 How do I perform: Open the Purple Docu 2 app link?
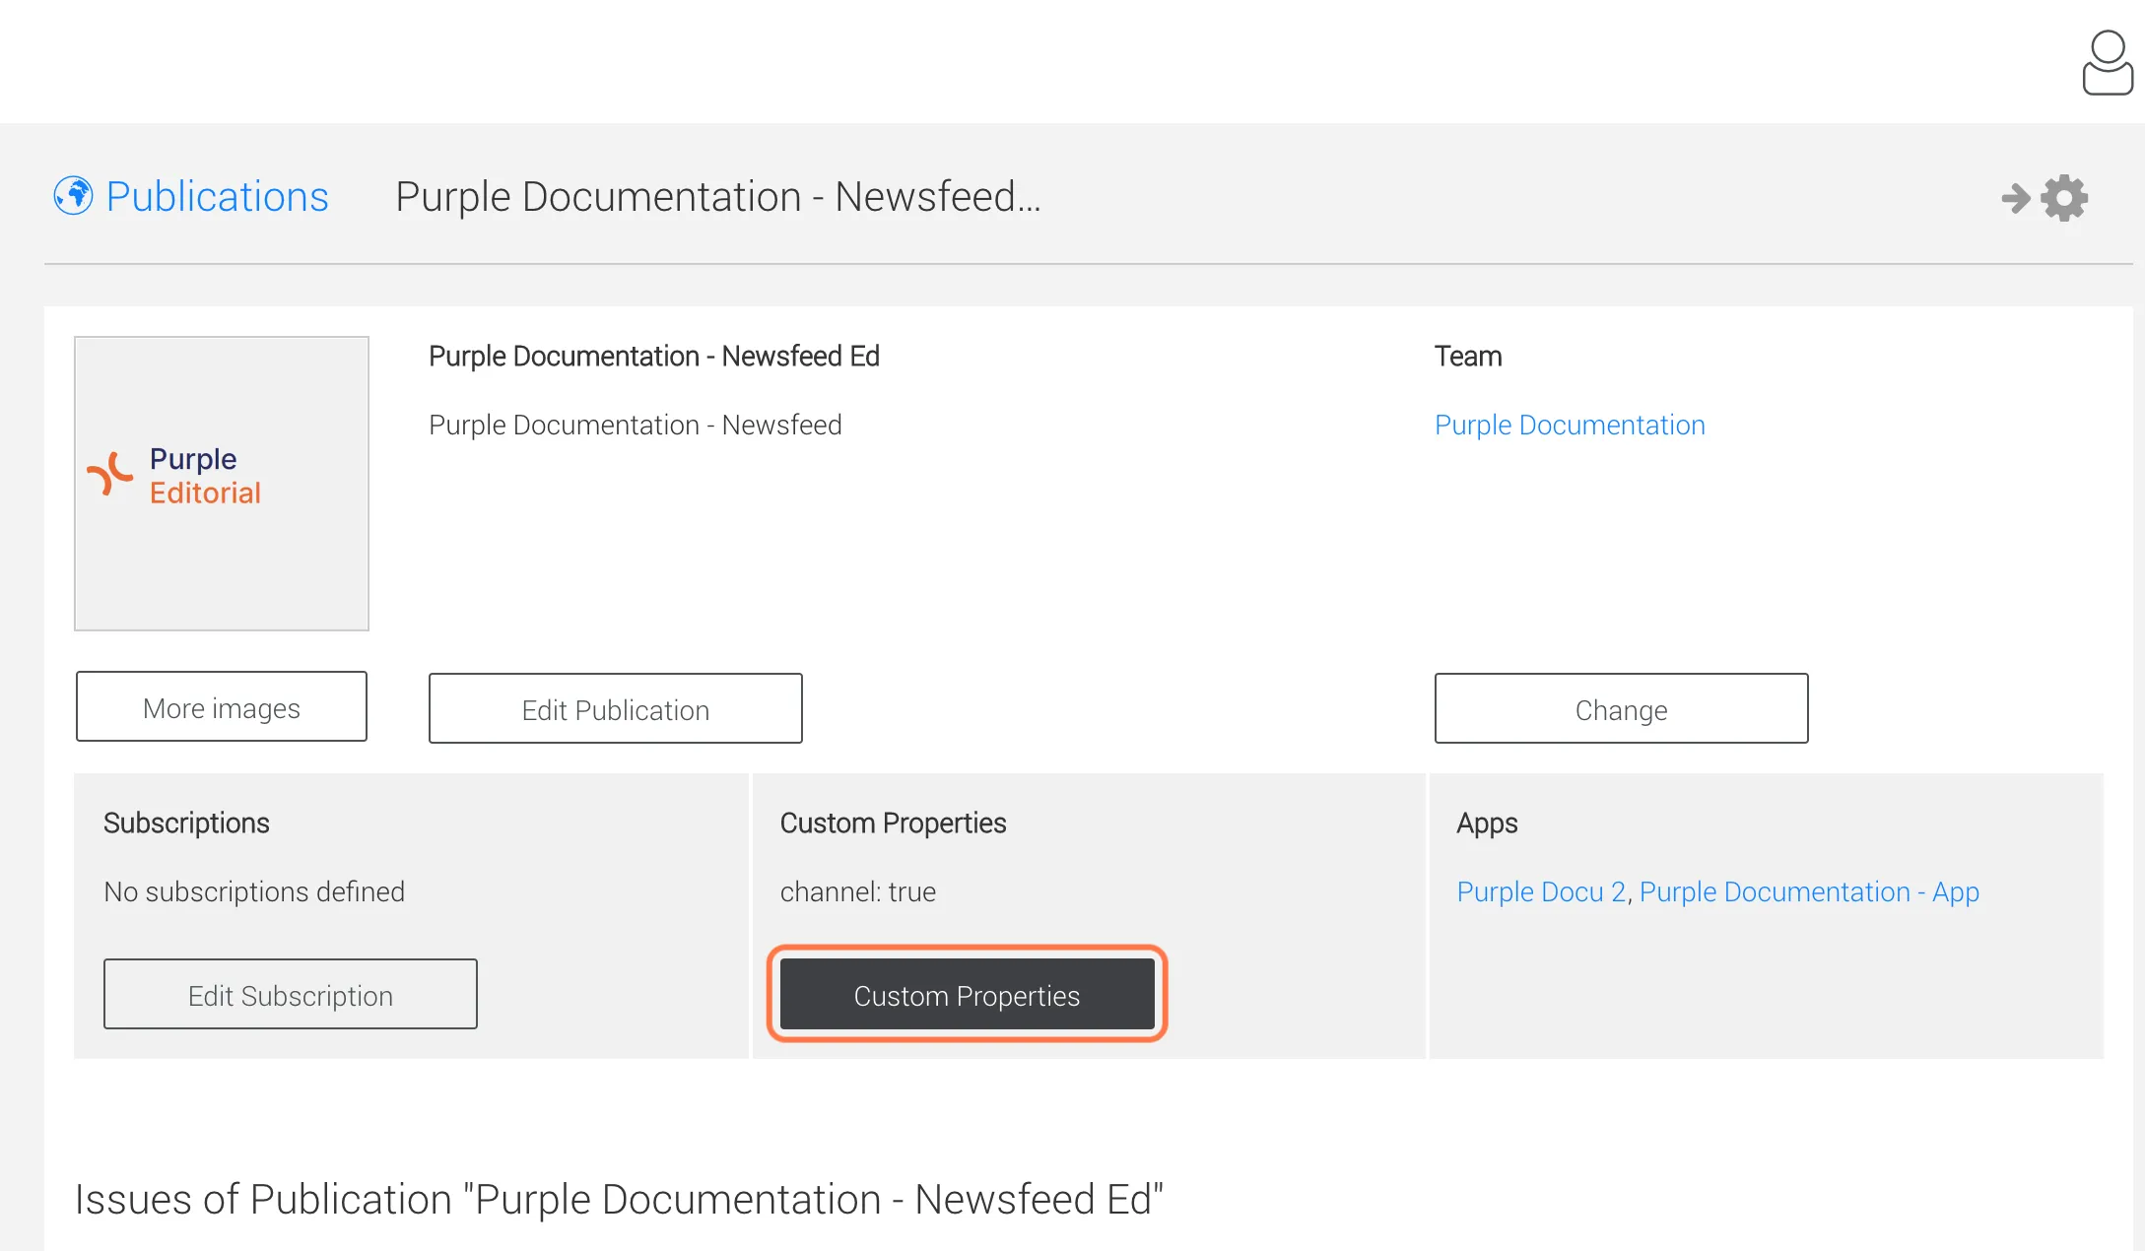(1542, 891)
